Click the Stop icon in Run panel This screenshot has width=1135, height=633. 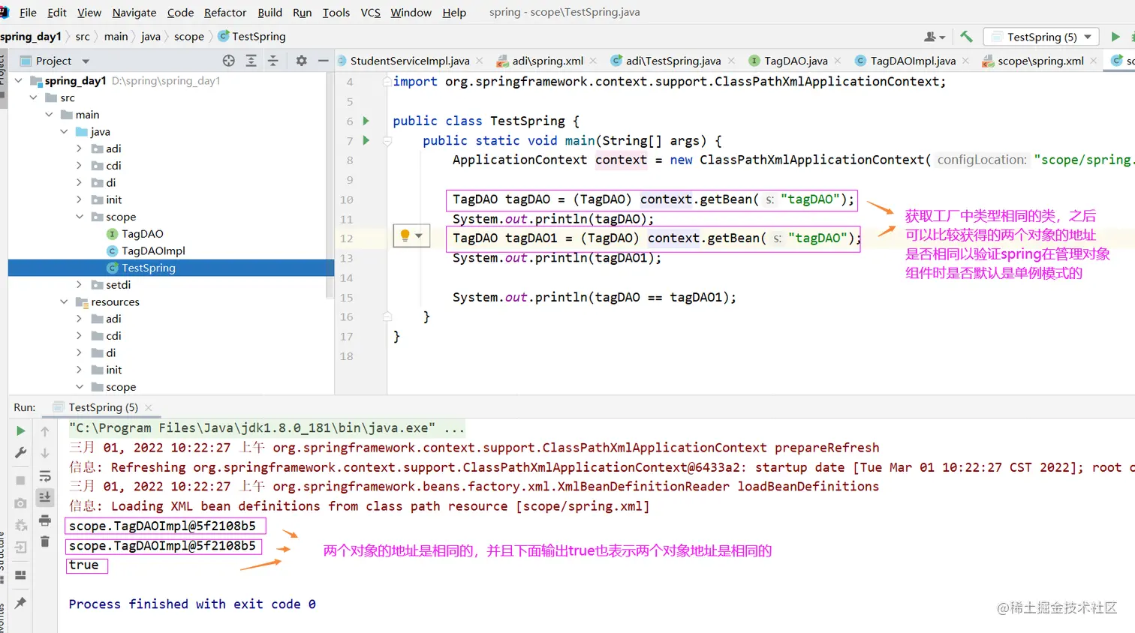[x=21, y=480]
